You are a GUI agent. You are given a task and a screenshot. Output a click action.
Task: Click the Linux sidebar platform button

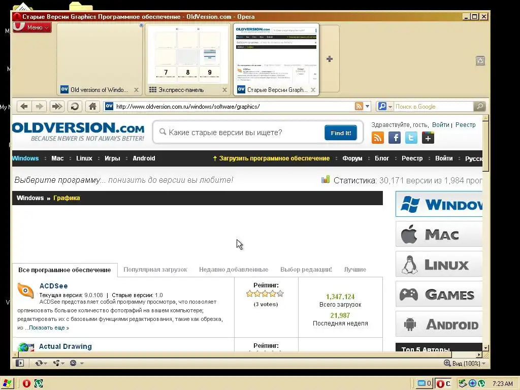click(x=439, y=264)
